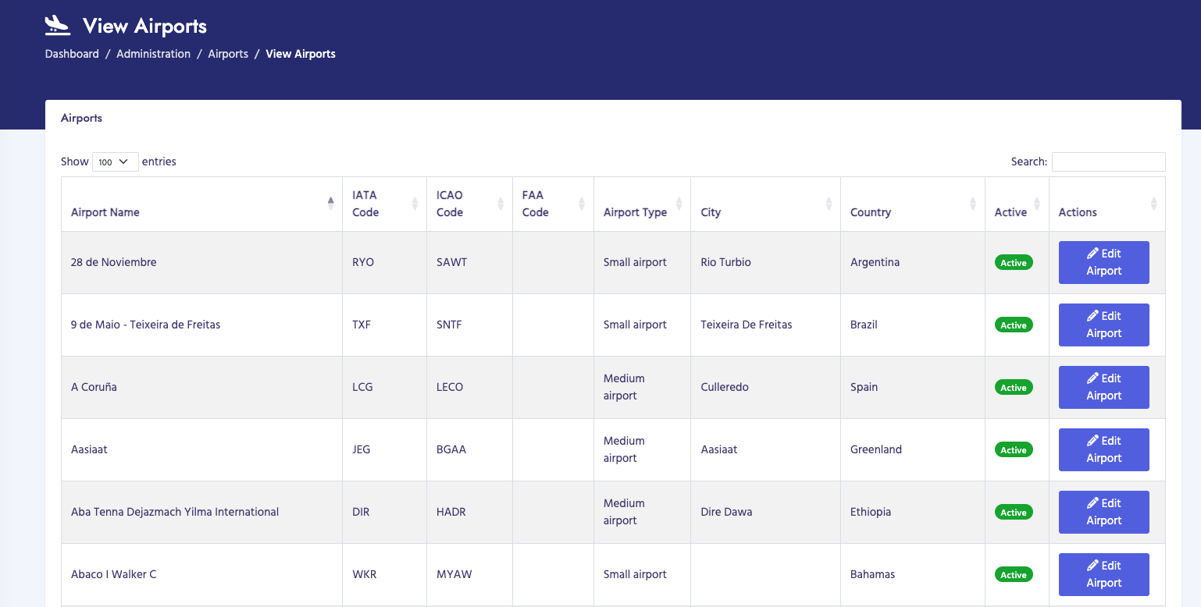
Task: Click sort arrows on Active column
Action: pos(1036,204)
